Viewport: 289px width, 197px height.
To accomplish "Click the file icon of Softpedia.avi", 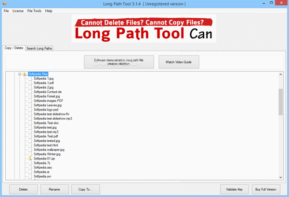I will point(30,177).
